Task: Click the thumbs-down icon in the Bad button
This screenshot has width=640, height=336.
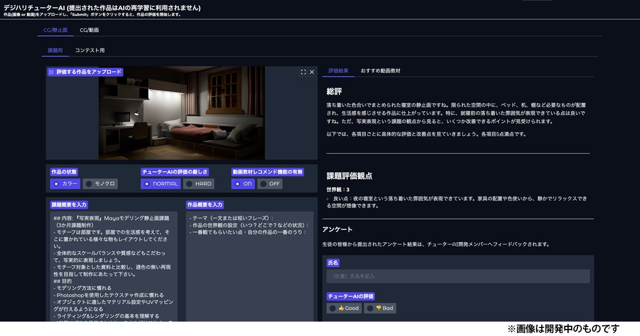Action: pos(379,308)
